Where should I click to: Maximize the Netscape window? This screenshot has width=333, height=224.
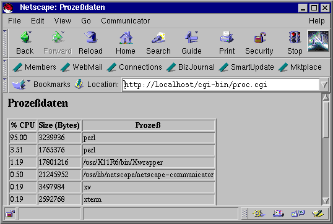pos(314,8)
